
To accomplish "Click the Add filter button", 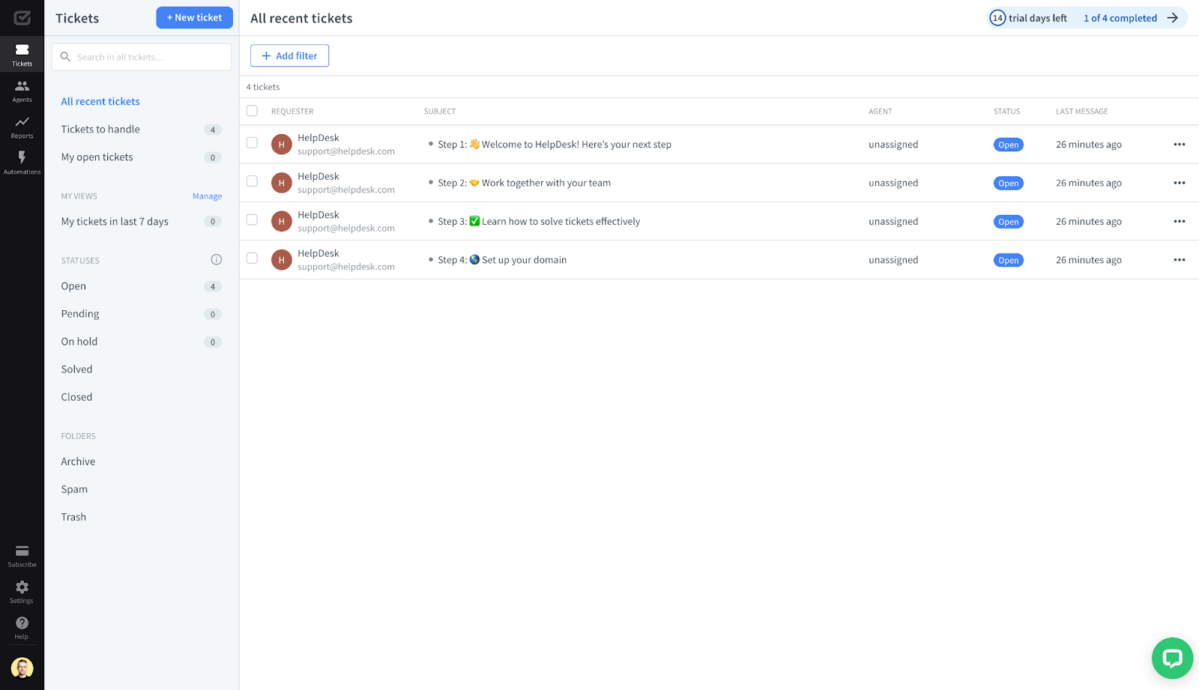I will click(289, 55).
